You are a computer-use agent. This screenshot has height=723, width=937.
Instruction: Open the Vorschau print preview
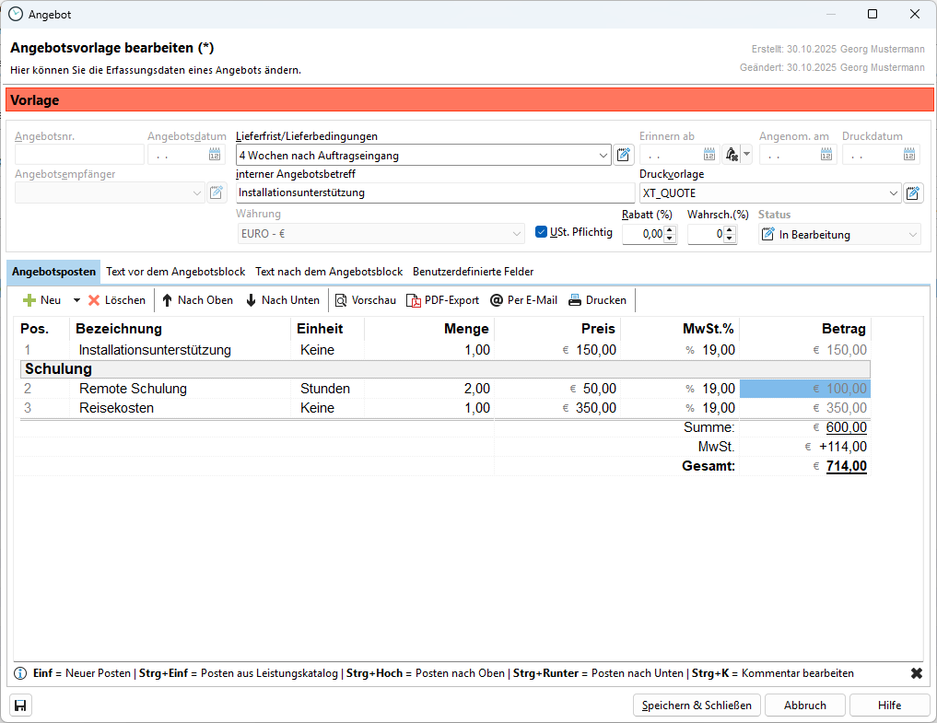[x=365, y=300]
